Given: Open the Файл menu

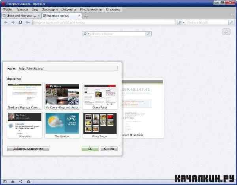Looking at the screenshot, I should (7, 9).
